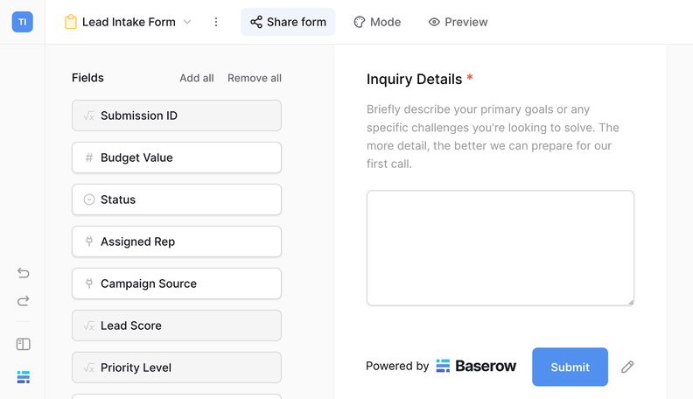Click inside the Inquiry Details text area
Viewport: 693px width, 399px height.
pos(500,248)
